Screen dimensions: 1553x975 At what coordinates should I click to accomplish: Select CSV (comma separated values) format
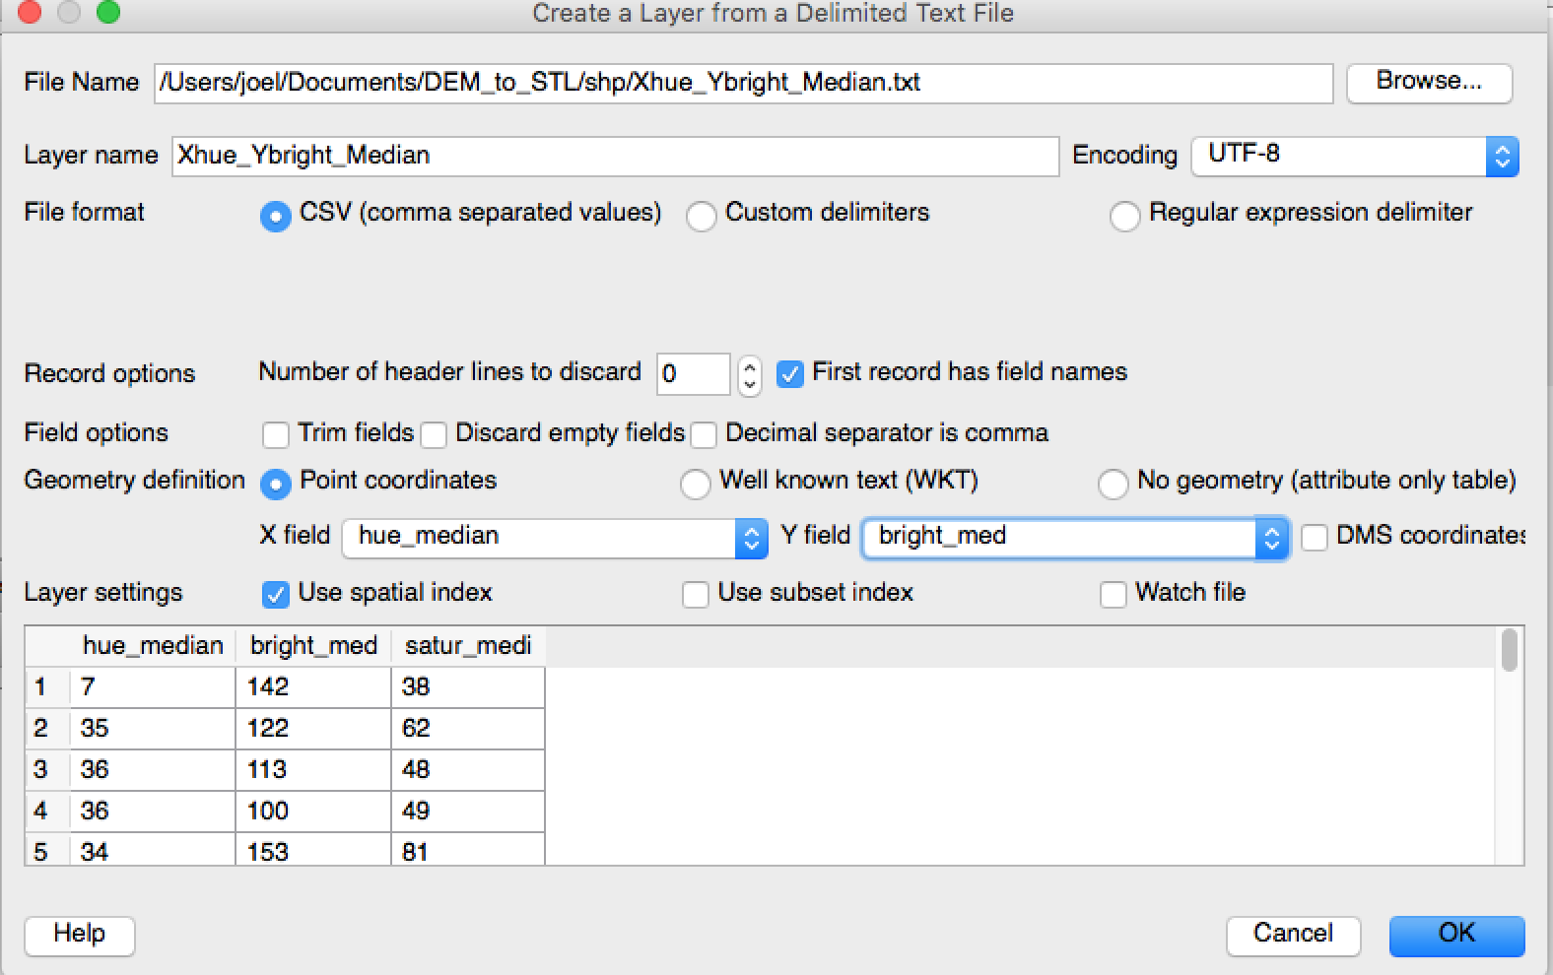pyautogui.click(x=276, y=216)
